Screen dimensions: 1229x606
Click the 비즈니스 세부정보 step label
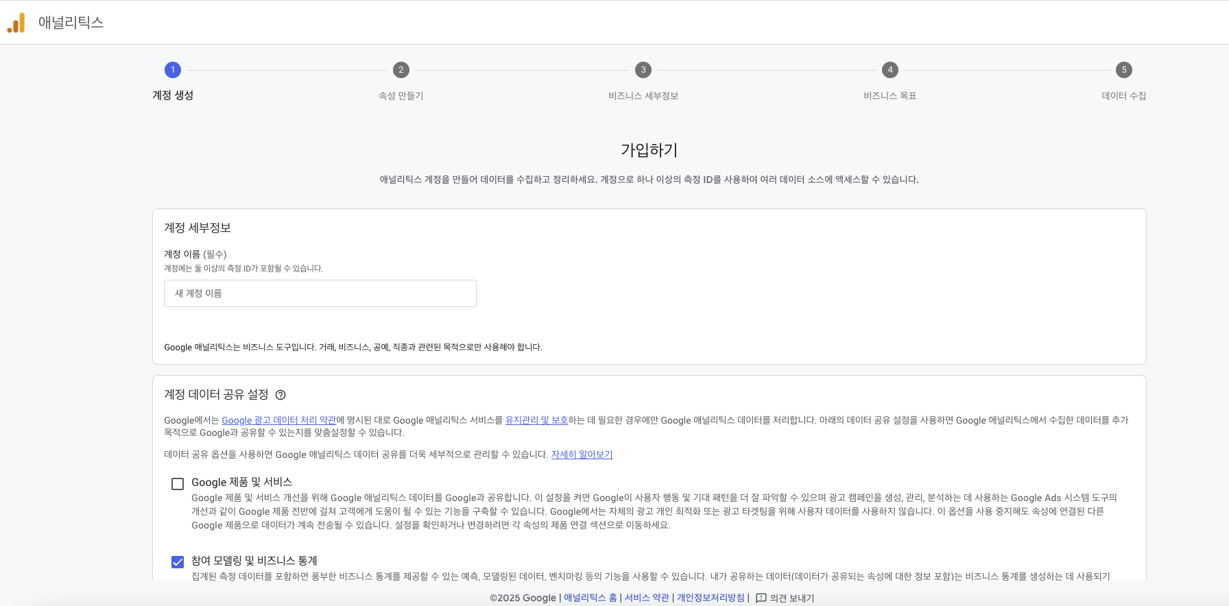pyautogui.click(x=643, y=96)
